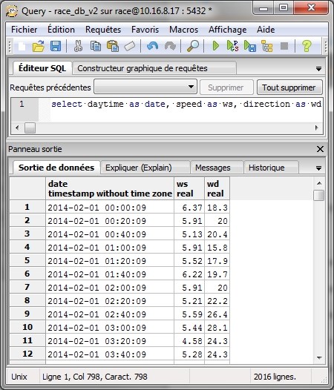Open the Requêtes menu
This screenshot has height=390, width=334.
(x=103, y=30)
